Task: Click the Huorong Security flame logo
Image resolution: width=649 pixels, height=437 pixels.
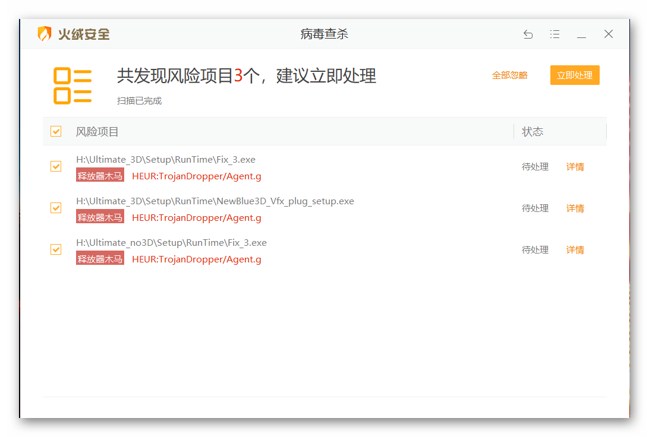Action: pos(45,33)
